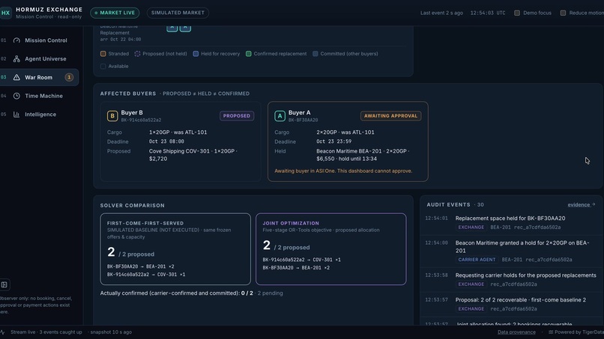Click the Proposed (not held) legend swatch
The height and width of the screenshot is (339, 604).
coord(137,54)
